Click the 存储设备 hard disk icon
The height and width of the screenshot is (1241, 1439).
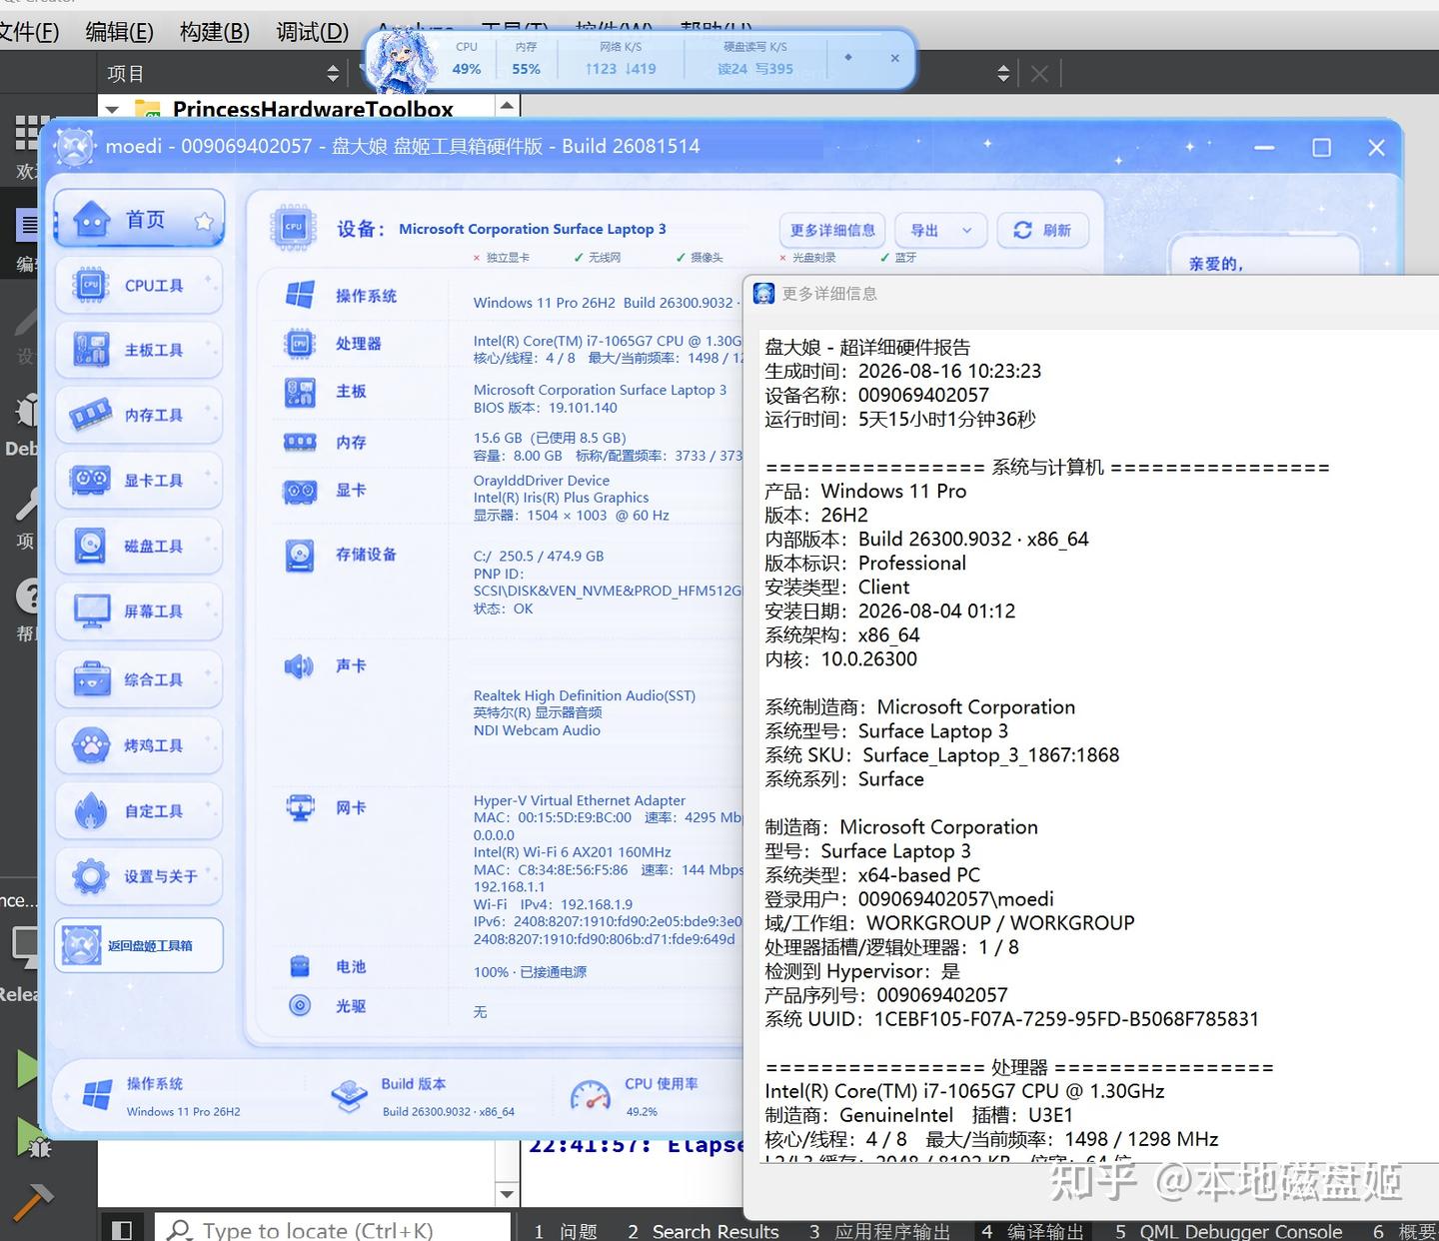coord(300,555)
